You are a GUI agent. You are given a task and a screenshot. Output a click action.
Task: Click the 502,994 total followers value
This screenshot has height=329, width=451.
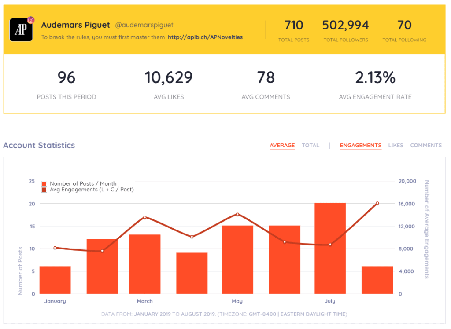[x=346, y=25]
